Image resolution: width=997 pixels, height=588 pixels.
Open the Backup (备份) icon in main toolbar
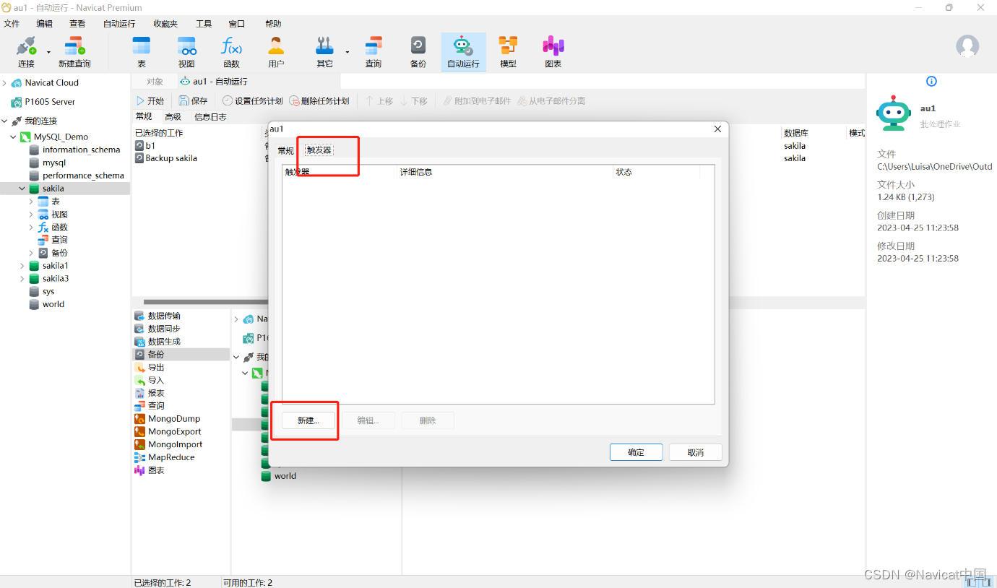point(418,46)
